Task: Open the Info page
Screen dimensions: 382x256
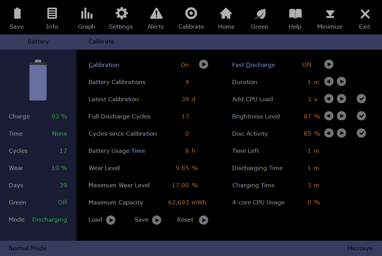Action: pos(52,13)
